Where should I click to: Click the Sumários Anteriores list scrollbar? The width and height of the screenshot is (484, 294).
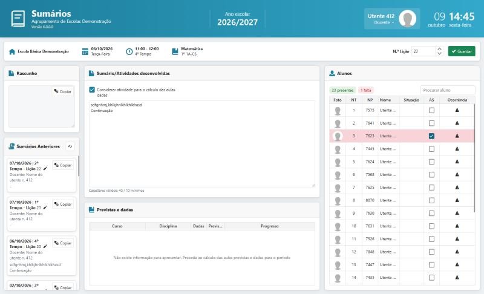click(x=79, y=166)
